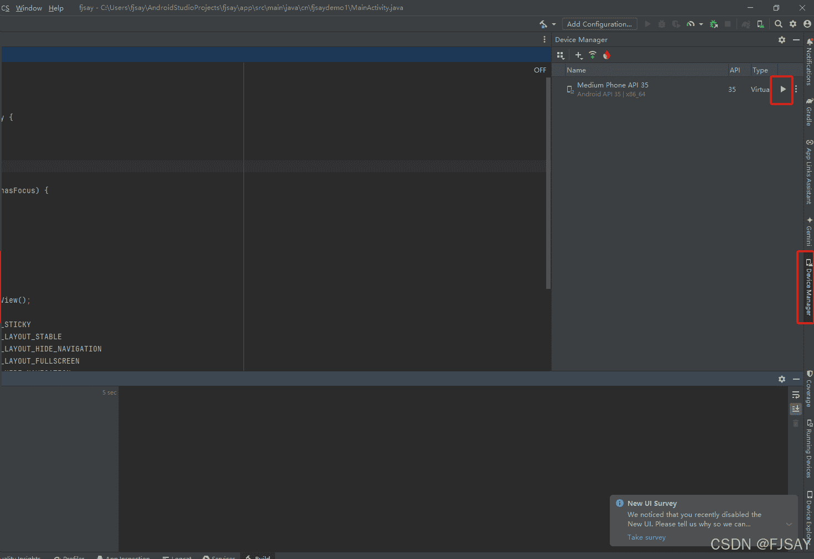The image size is (814, 559).
Task: Sort devices by the Name column header
Action: point(576,70)
